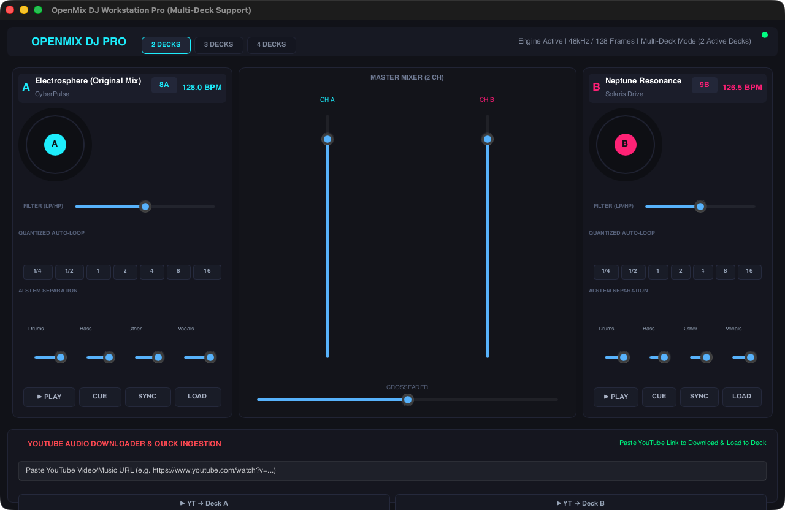
Task: Play the Neptune Resonance track on Deck B
Action: (616, 397)
